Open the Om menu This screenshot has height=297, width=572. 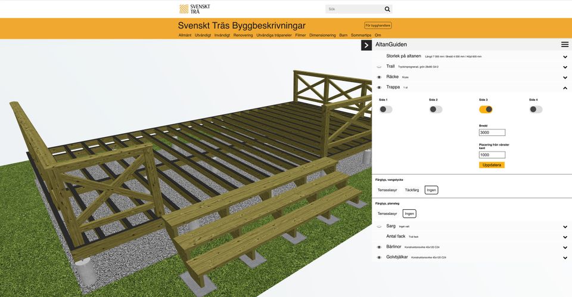pyautogui.click(x=378, y=35)
